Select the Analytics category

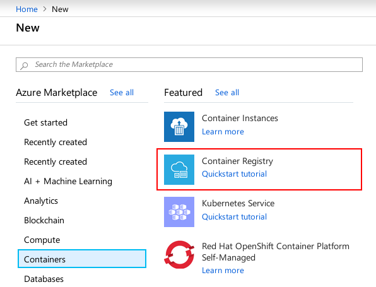coord(41,201)
